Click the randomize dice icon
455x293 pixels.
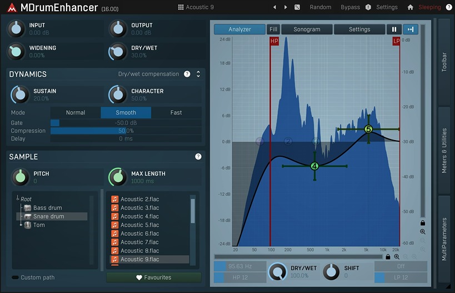coord(297,7)
